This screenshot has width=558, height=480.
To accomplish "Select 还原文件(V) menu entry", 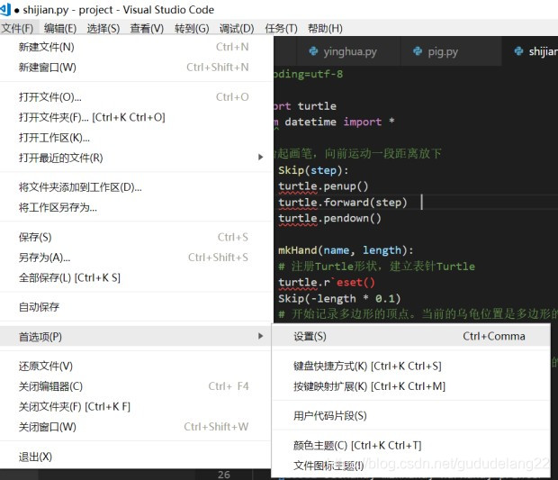I will pos(137,366).
